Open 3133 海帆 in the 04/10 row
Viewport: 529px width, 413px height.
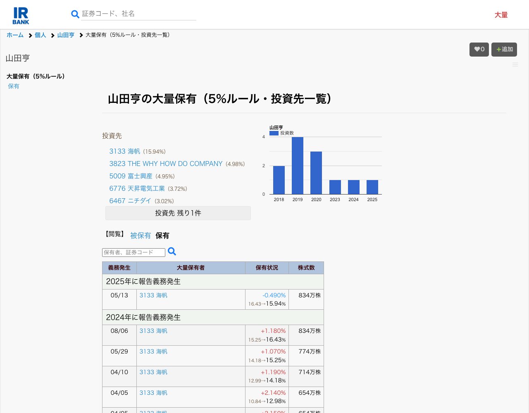(153, 372)
